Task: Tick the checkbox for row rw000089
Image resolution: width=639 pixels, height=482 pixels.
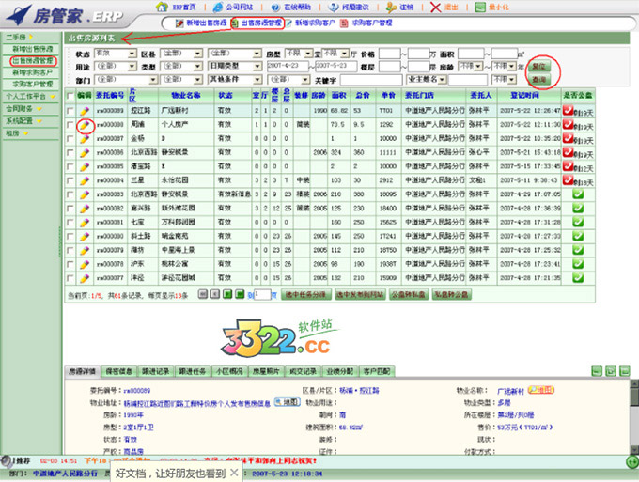Action: click(71, 111)
